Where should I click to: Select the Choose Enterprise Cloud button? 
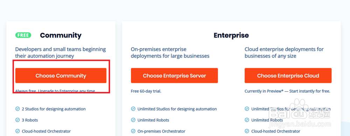[x=288, y=76]
